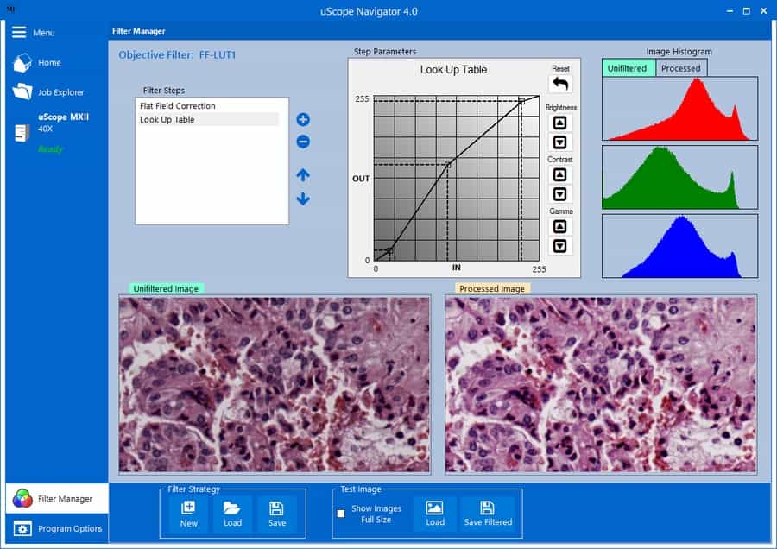The height and width of the screenshot is (549, 777).
Task: Click Save Filtered test image button
Action: coord(488,514)
